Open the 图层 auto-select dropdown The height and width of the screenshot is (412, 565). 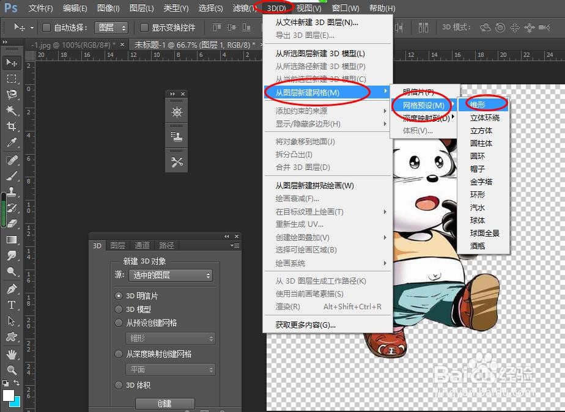coord(111,28)
